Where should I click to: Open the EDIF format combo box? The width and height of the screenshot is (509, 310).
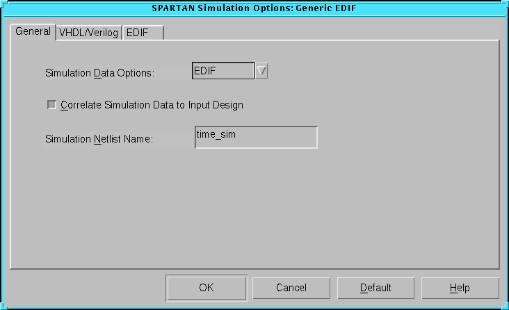223,71
